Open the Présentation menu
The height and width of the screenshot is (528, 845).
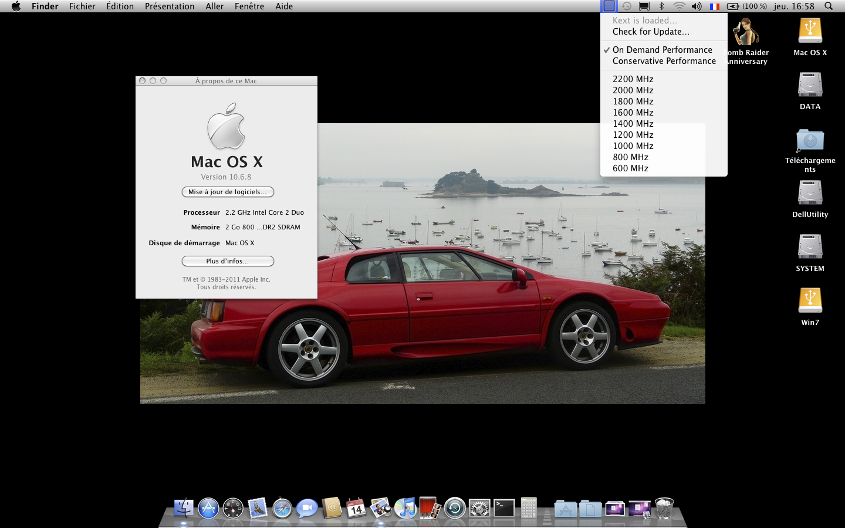pyautogui.click(x=169, y=6)
